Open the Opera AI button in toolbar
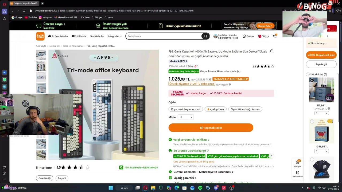342x192 pixels. coord(339,11)
